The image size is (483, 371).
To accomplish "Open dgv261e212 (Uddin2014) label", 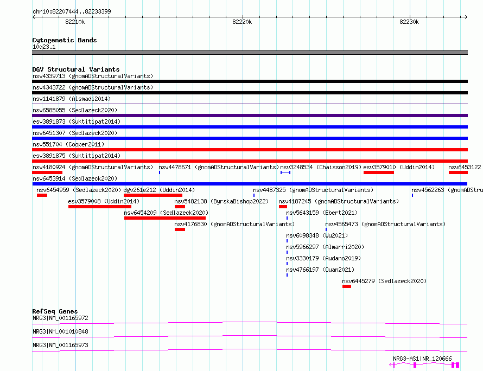I will tap(159, 190).
